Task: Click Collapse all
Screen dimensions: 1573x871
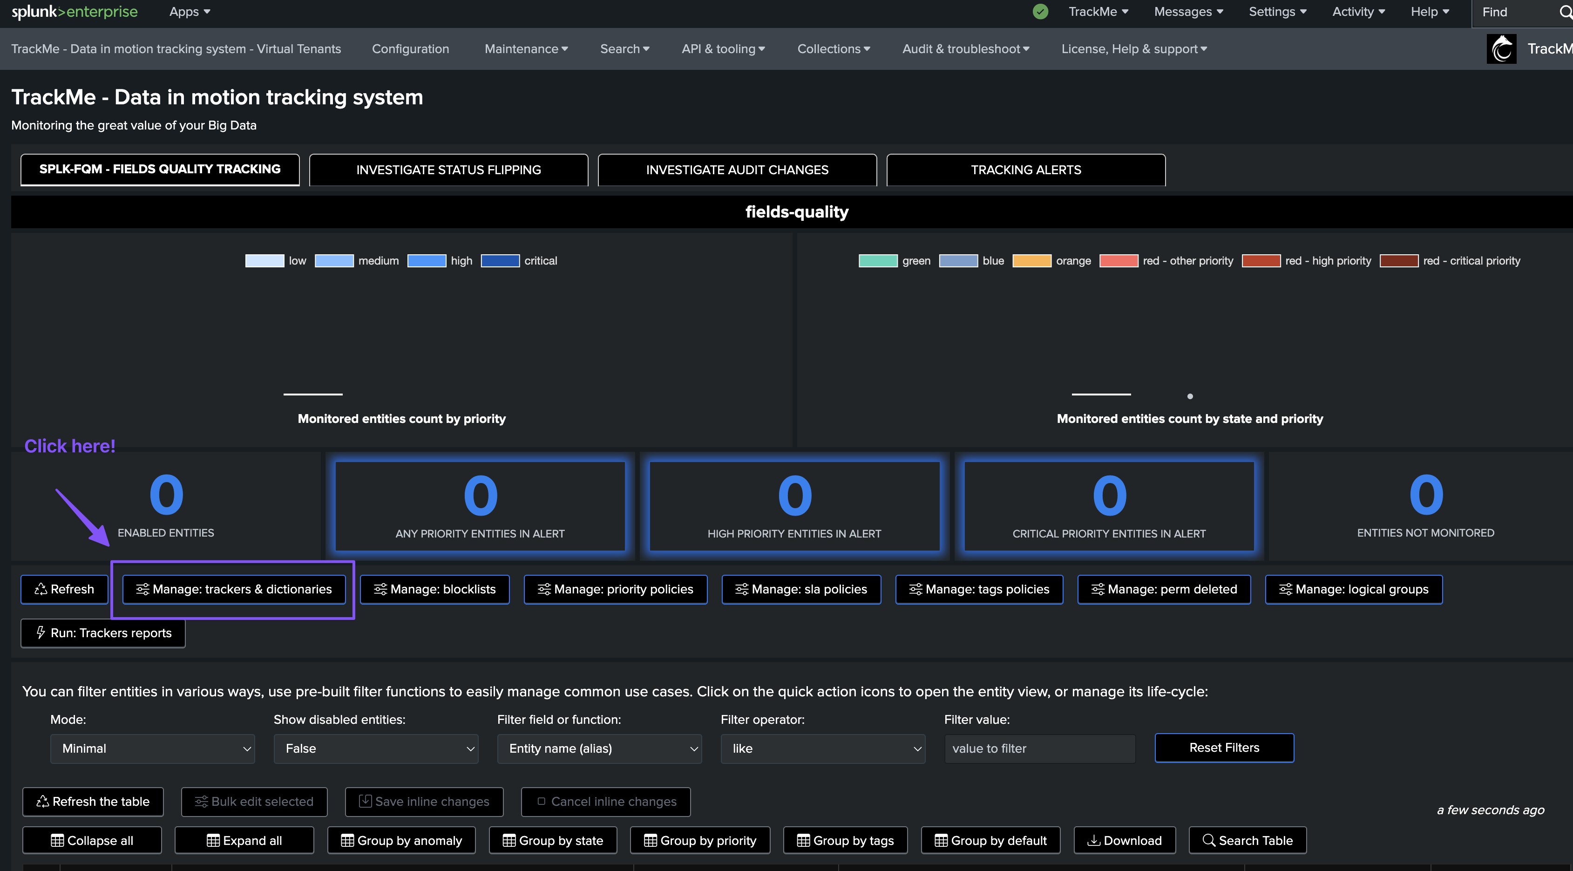Action: point(92,840)
